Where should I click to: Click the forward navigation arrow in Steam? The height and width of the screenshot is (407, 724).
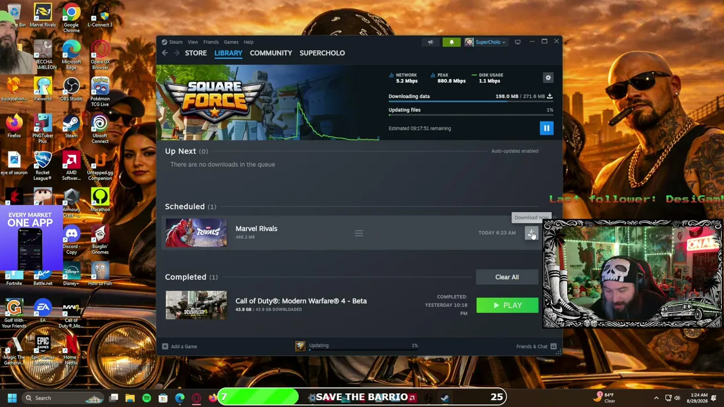(176, 53)
